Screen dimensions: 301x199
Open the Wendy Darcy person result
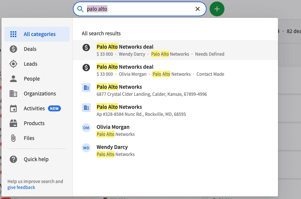pos(175,150)
